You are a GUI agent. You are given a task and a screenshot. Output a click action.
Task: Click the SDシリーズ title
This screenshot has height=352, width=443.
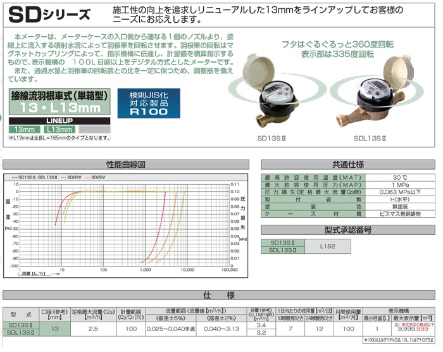click(x=50, y=15)
